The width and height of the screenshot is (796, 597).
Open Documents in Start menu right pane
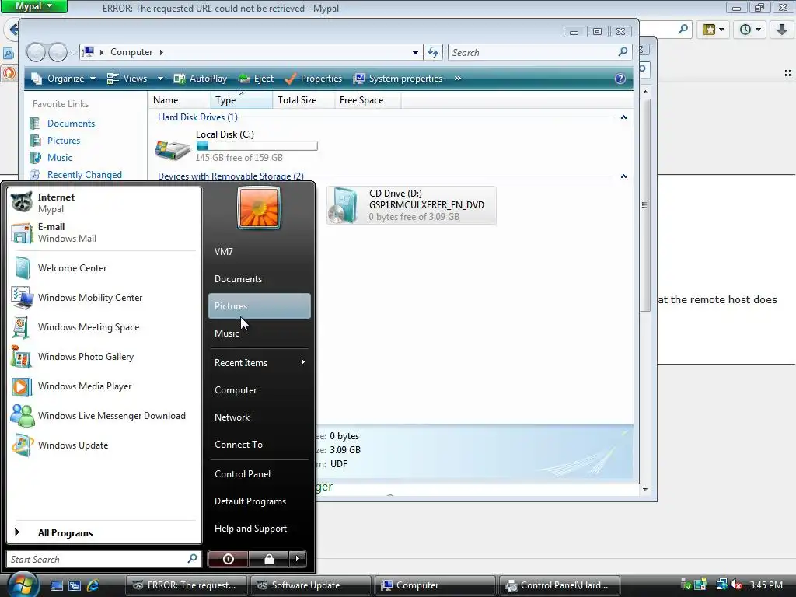coord(260,279)
